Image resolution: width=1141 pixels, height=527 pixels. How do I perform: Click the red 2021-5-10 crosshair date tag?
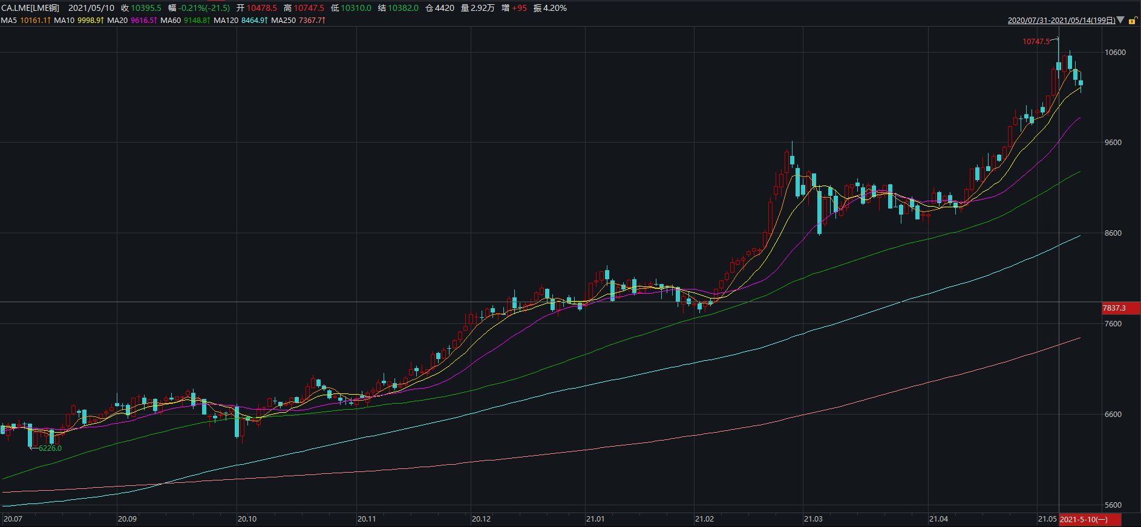point(1084,520)
